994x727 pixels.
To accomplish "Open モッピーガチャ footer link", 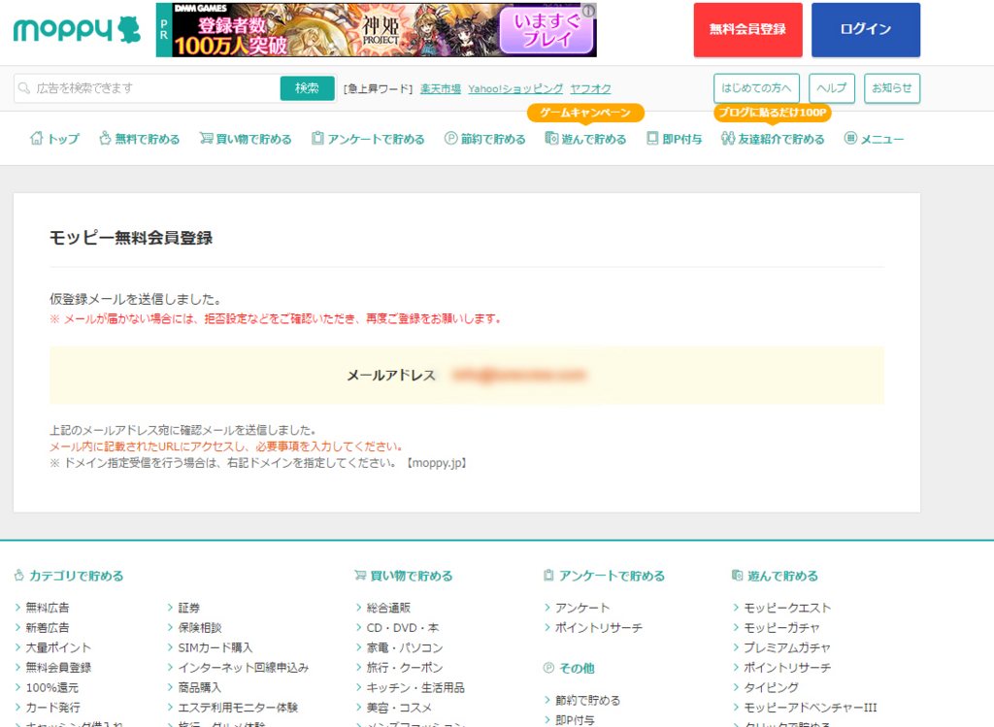I will 781,627.
